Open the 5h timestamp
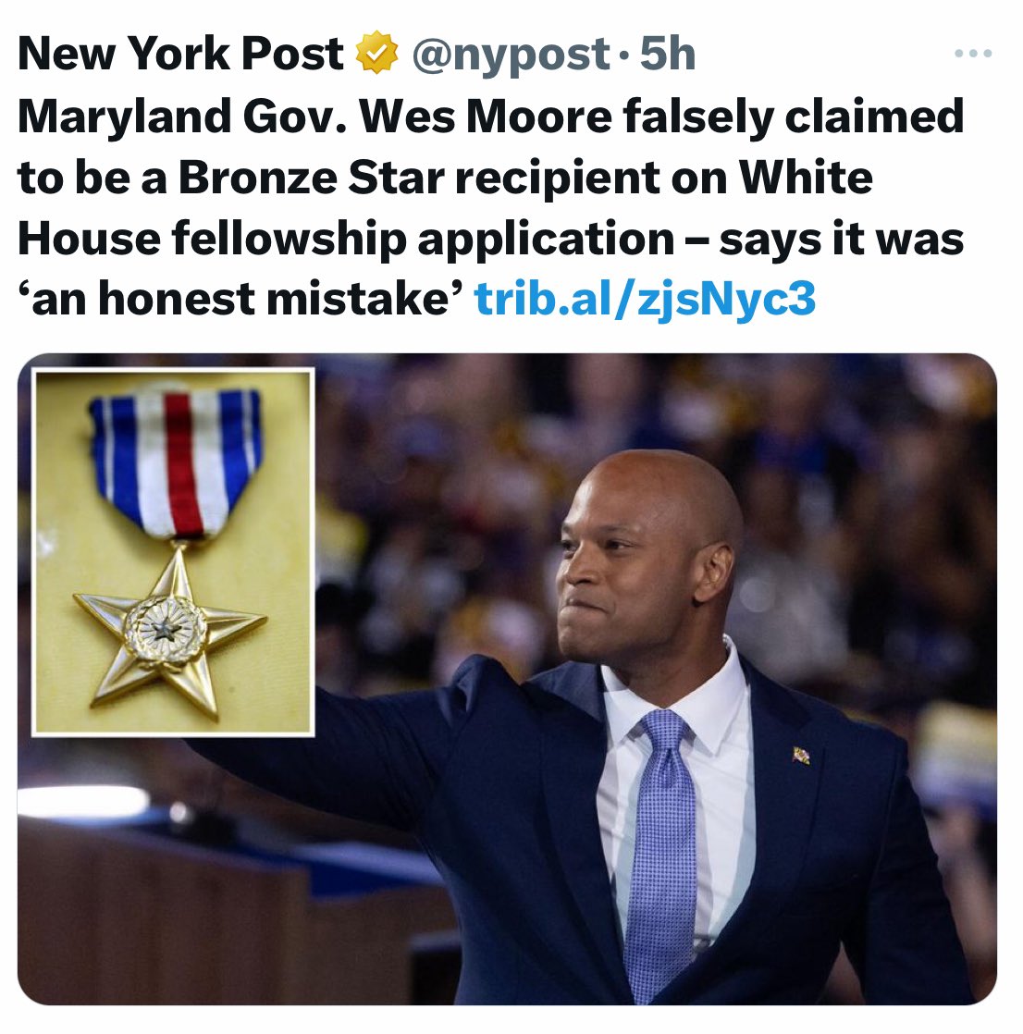 (x=668, y=55)
